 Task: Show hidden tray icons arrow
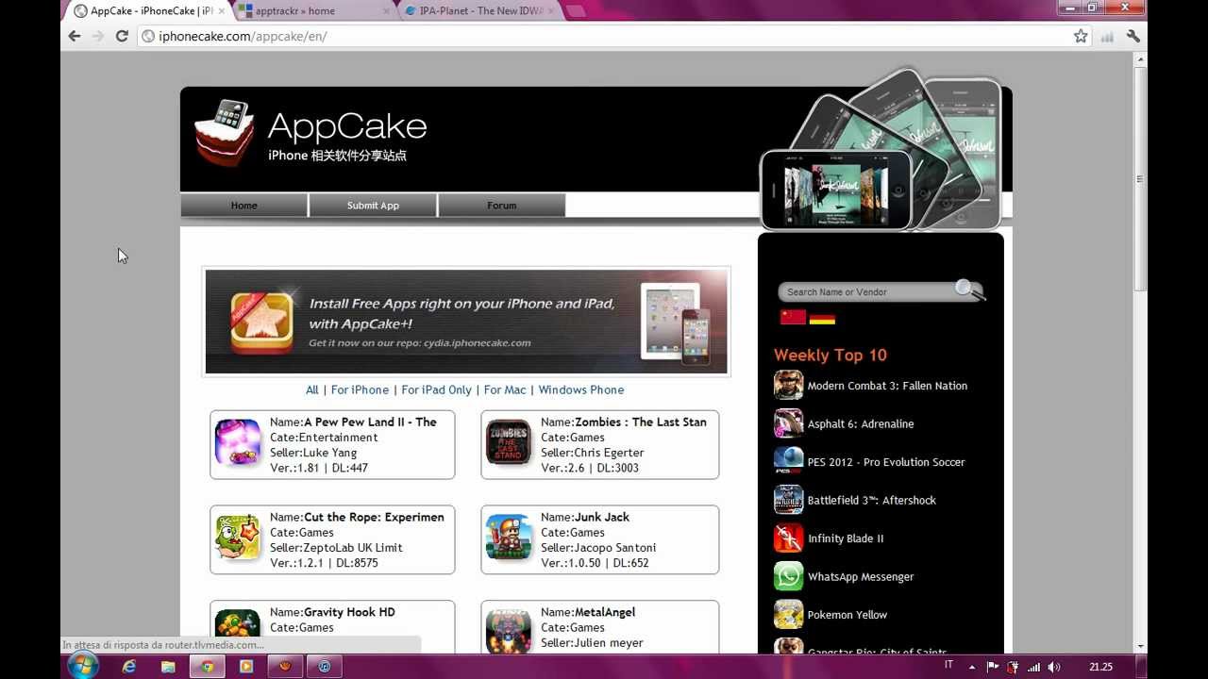click(972, 667)
